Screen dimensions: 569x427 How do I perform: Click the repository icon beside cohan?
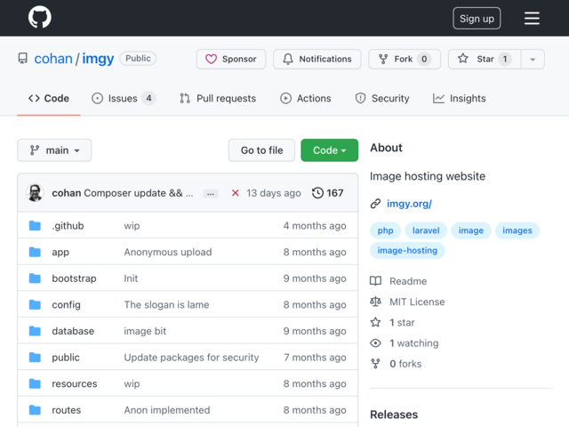pyautogui.click(x=23, y=59)
